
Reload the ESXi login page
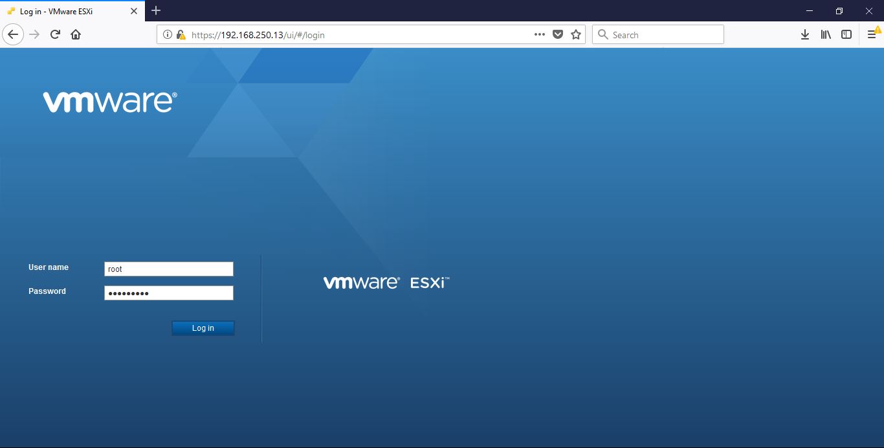click(x=55, y=35)
